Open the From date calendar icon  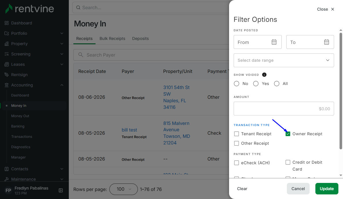click(x=274, y=42)
